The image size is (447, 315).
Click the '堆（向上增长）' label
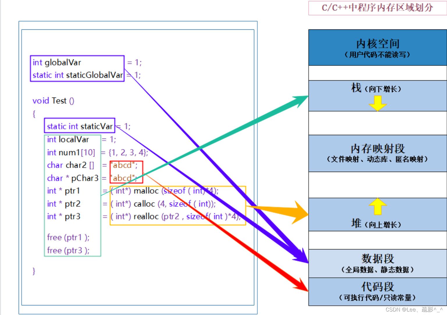[376, 224]
